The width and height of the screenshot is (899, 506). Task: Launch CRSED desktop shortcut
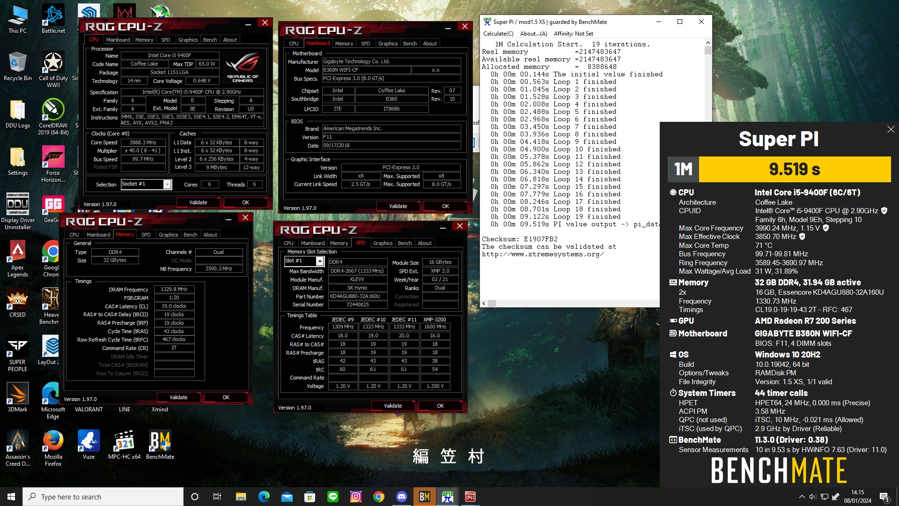[17, 303]
